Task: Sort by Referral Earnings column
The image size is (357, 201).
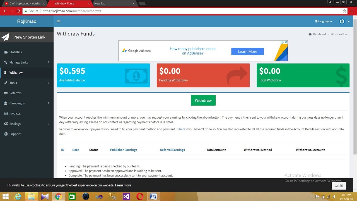Action: tap(172, 150)
